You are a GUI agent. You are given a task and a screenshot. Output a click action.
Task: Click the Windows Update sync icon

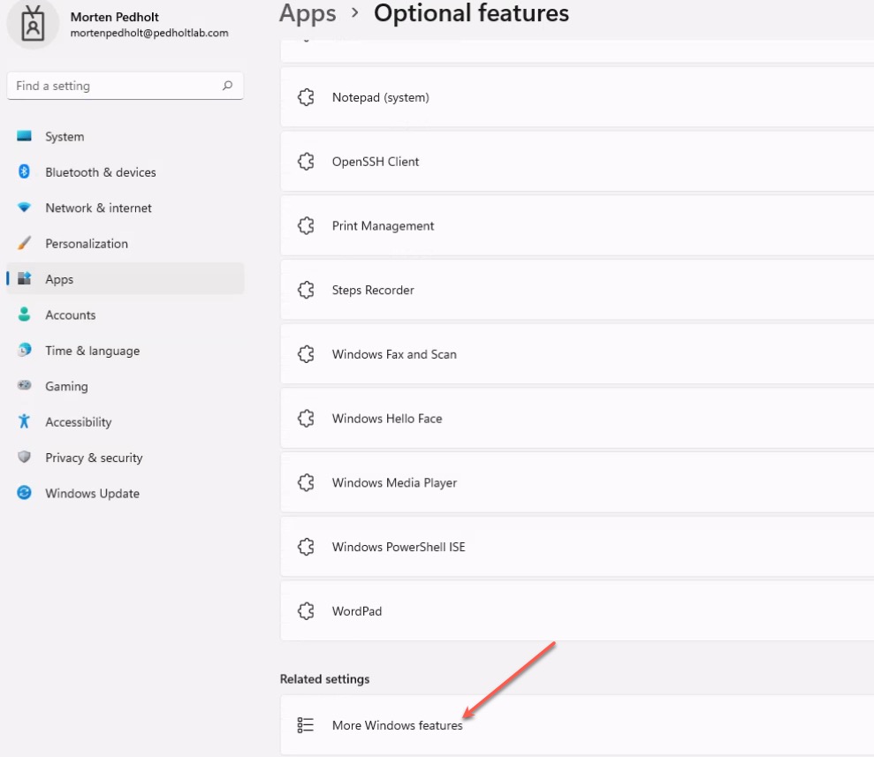(x=24, y=492)
